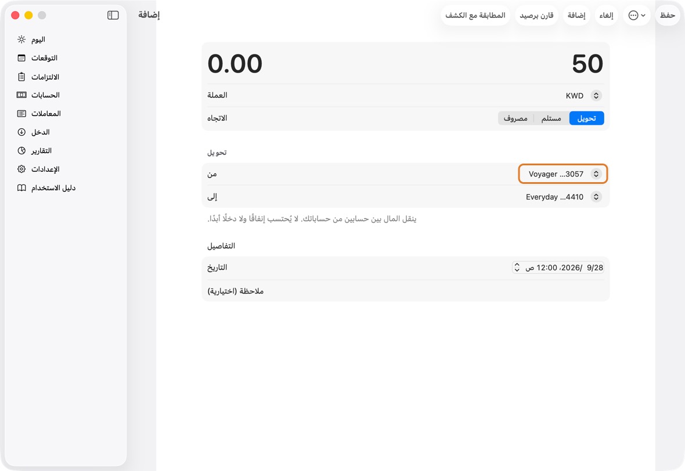Click the forecasts calendar icon in sidebar

(x=21, y=58)
